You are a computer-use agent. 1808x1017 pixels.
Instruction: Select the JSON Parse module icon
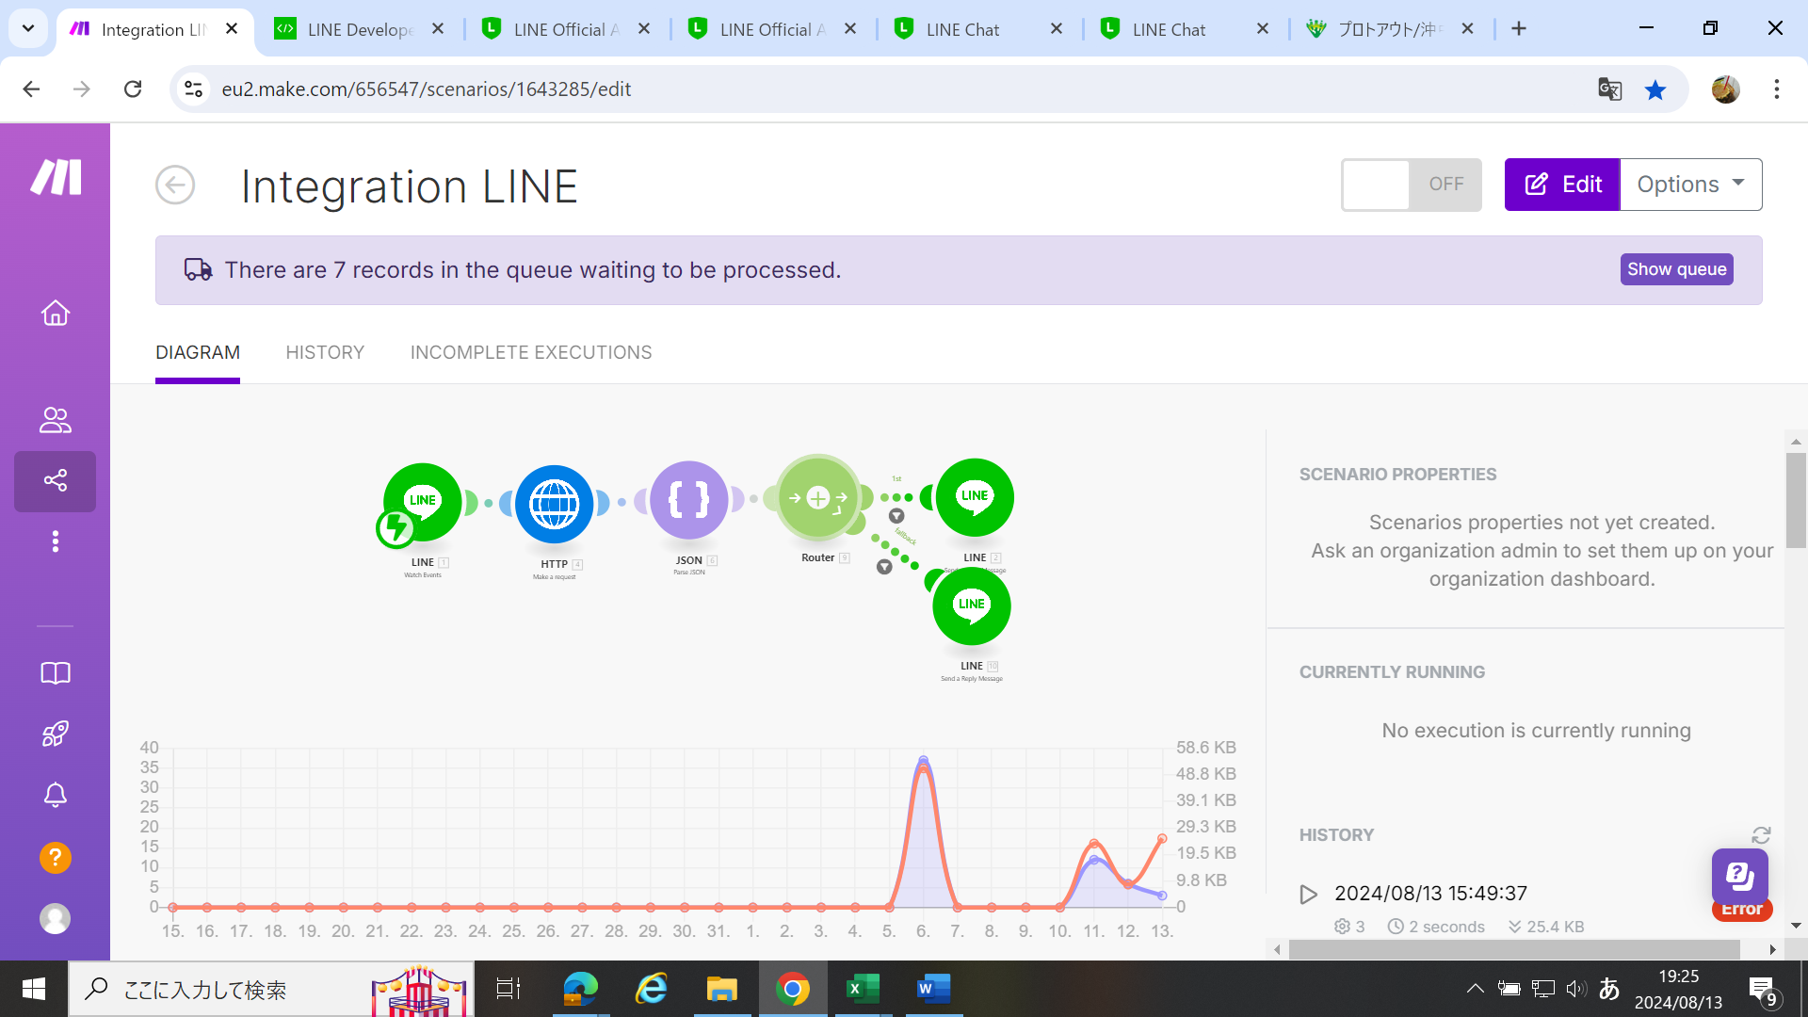point(688,500)
